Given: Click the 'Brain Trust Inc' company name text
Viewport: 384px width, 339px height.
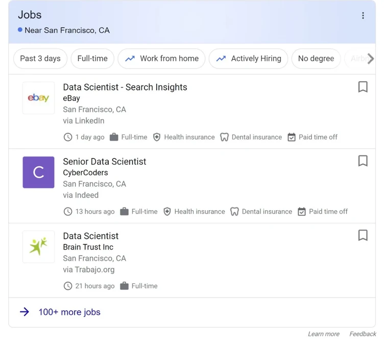Looking at the screenshot, I should point(88,247).
